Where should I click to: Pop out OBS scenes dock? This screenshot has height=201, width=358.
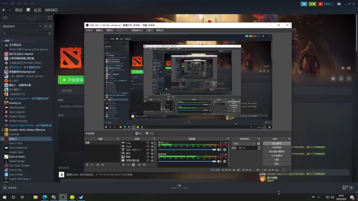[x=118, y=139]
